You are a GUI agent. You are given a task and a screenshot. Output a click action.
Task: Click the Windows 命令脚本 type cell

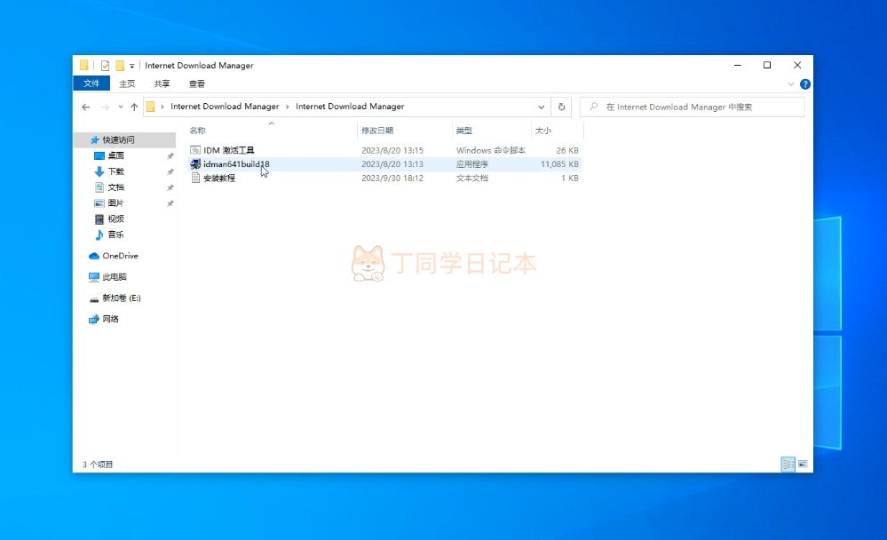coord(490,151)
